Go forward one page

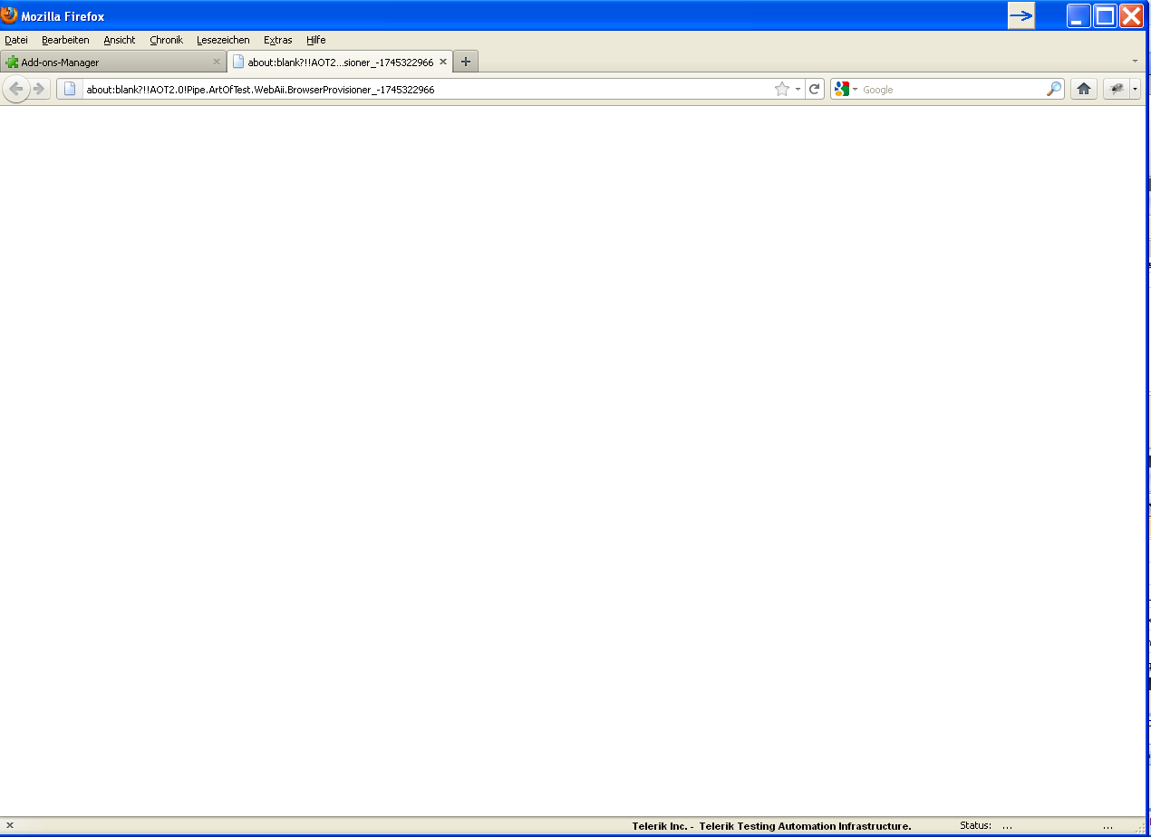click(39, 89)
